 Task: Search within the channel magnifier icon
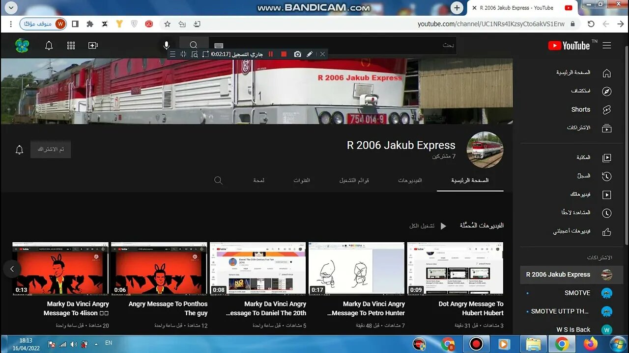tap(219, 180)
